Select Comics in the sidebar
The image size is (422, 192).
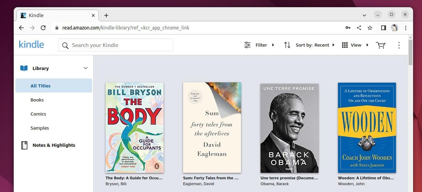click(x=38, y=114)
